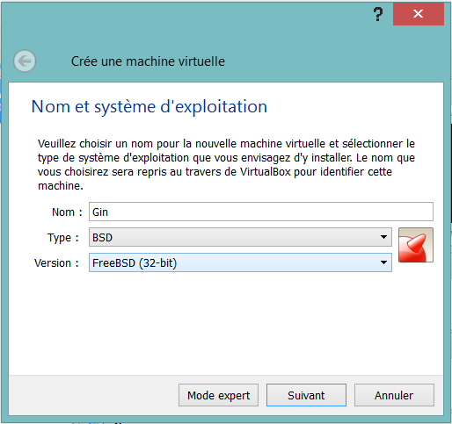The width and height of the screenshot is (452, 424).
Task: Open the Type combo box showing BSD
Action: pyautogui.click(x=240, y=237)
